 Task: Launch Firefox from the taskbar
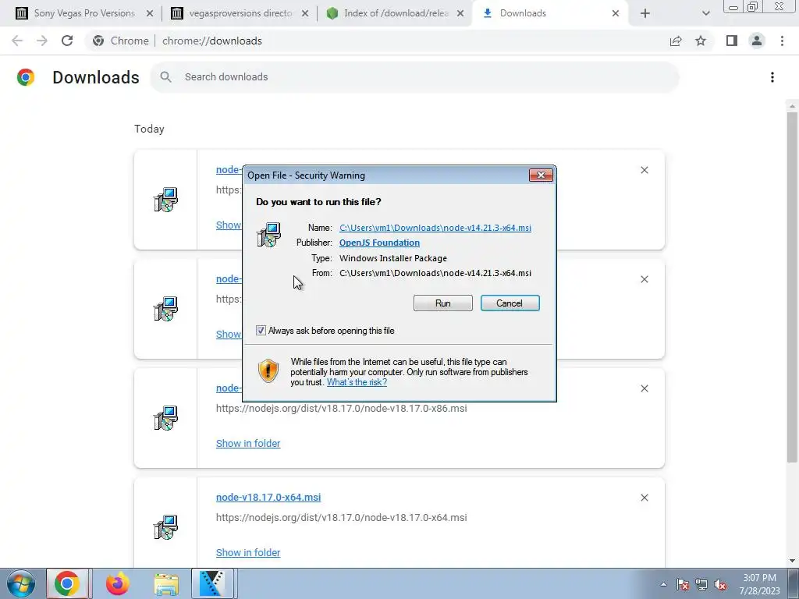(118, 583)
